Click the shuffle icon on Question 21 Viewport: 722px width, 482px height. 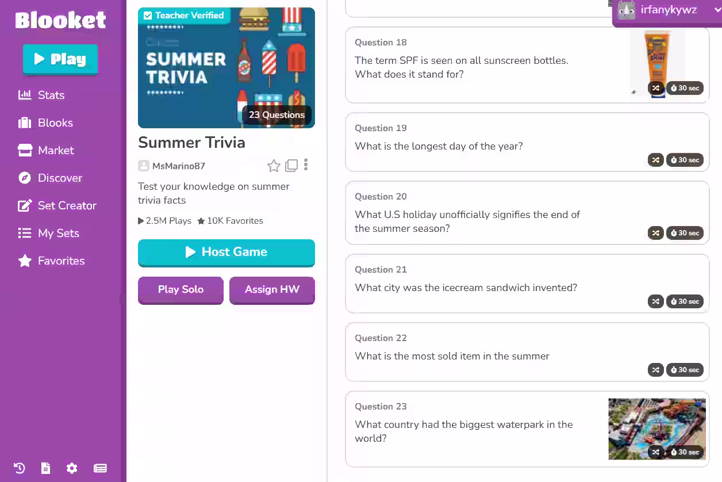coord(656,301)
